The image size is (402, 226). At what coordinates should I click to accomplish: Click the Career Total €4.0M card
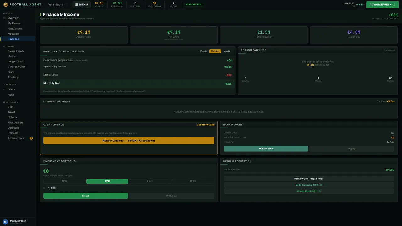[354, 35]
